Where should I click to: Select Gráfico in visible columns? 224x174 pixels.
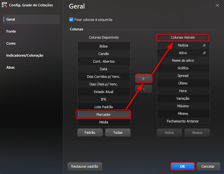[x=183, y=68]
